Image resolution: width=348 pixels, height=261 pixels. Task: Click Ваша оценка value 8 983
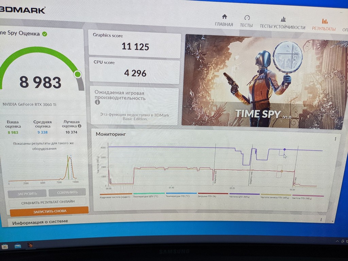[13, 133]
